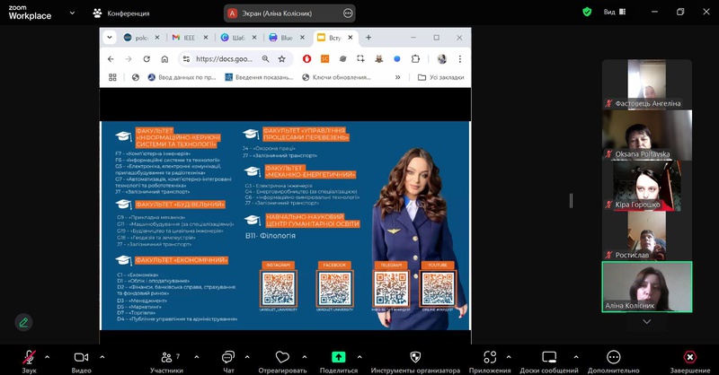This screenshot has width=719, height=375.
Task: Open the Введення показань bookmark
Action: (259, 77)
